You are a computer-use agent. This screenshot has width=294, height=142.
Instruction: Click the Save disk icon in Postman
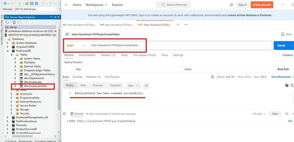point(283,34)
